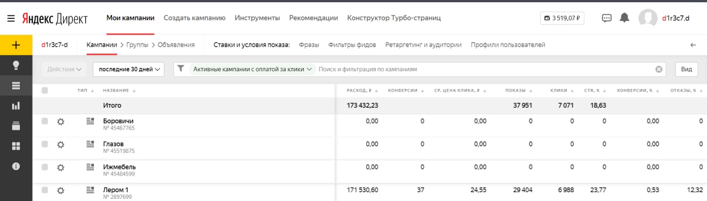Open the Действия actions dropdown

pyautogui.click(x=65, y=70)
